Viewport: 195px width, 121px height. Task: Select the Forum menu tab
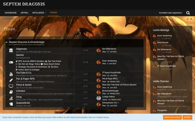(x=53, y=13)
